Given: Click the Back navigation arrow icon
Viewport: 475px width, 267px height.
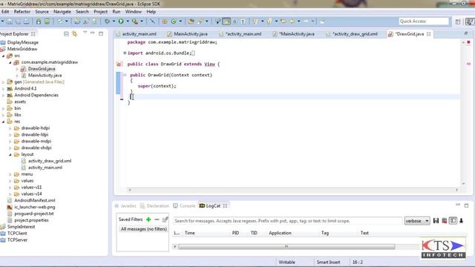Looking at the screenshot, I should click(292, 22).
